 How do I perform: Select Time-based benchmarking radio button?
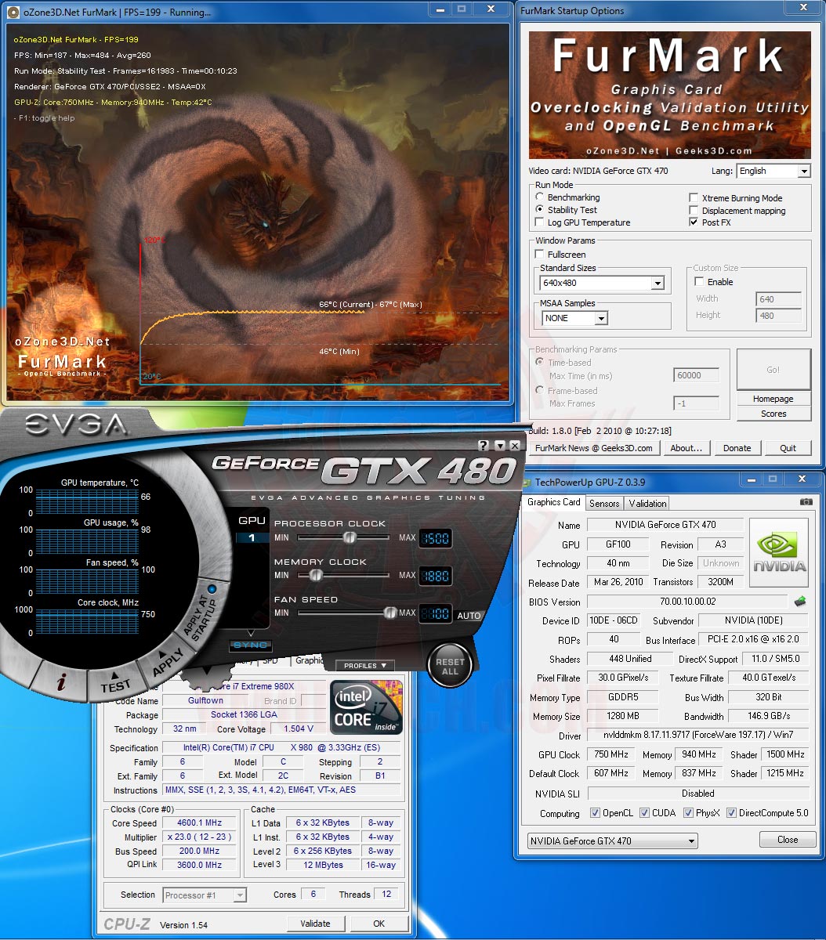[539, 363]
